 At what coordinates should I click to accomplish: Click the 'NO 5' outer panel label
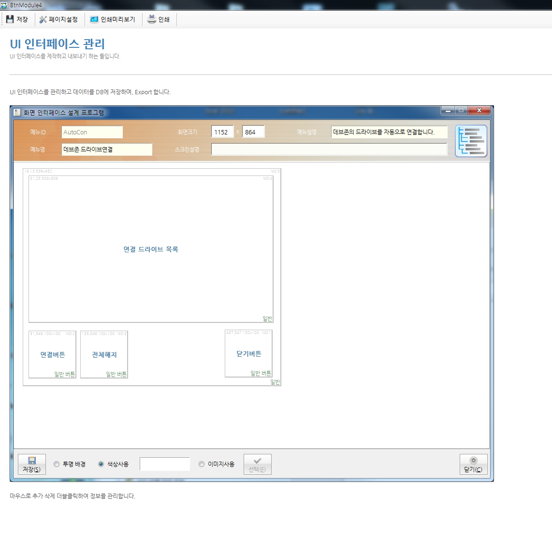pos(275,171)
